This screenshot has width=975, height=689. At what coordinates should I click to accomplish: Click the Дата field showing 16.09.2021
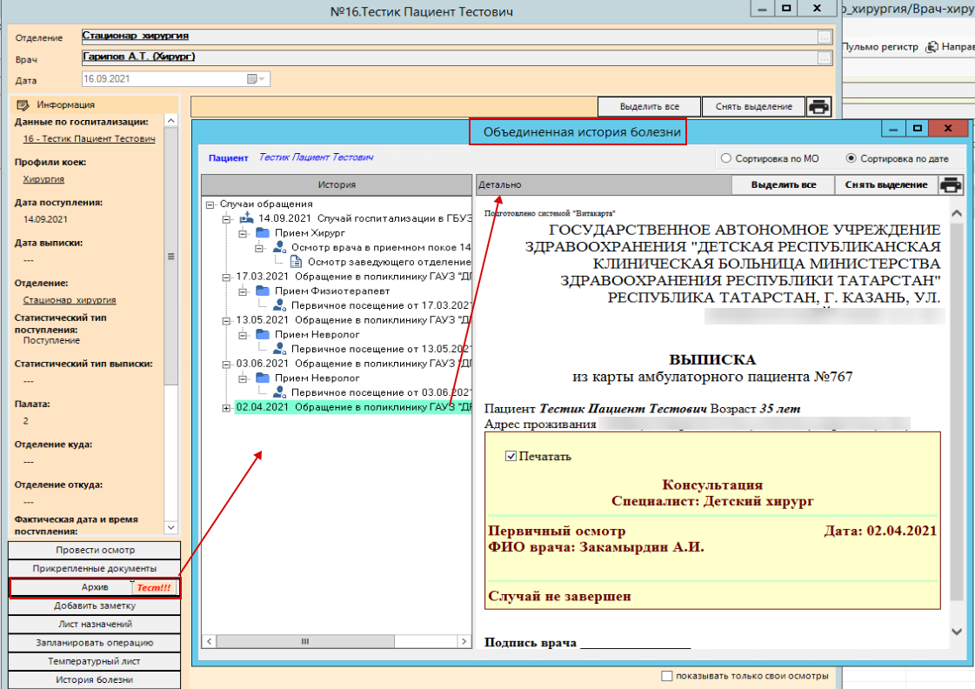coord(176,79)
